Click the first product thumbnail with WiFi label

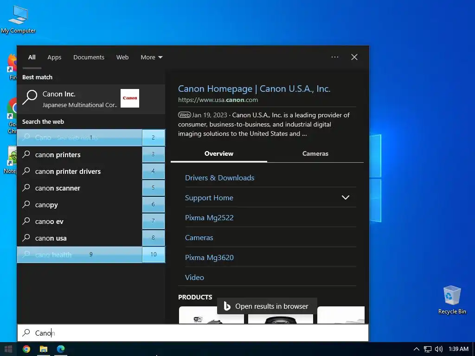coord(211,315)
